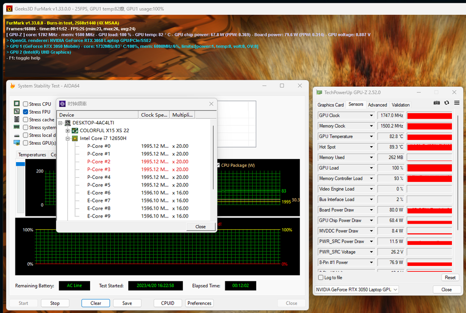The height and width of the screenshot is (313, 466).
Task: Open the GPU Temperature sensor dropdown
Action: (x=371, y=136)
